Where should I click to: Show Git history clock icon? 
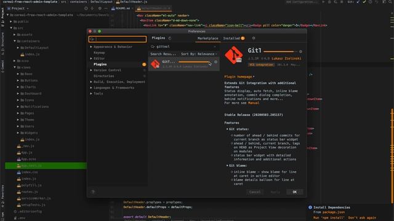click(x=370, y=2)
